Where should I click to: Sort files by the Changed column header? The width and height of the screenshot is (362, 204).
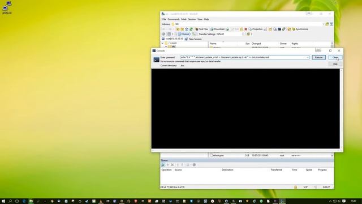[x=256, y=44]
